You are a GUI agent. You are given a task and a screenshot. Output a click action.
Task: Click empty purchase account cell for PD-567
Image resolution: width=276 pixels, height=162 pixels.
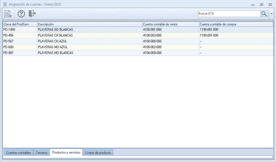pos(236,41)
